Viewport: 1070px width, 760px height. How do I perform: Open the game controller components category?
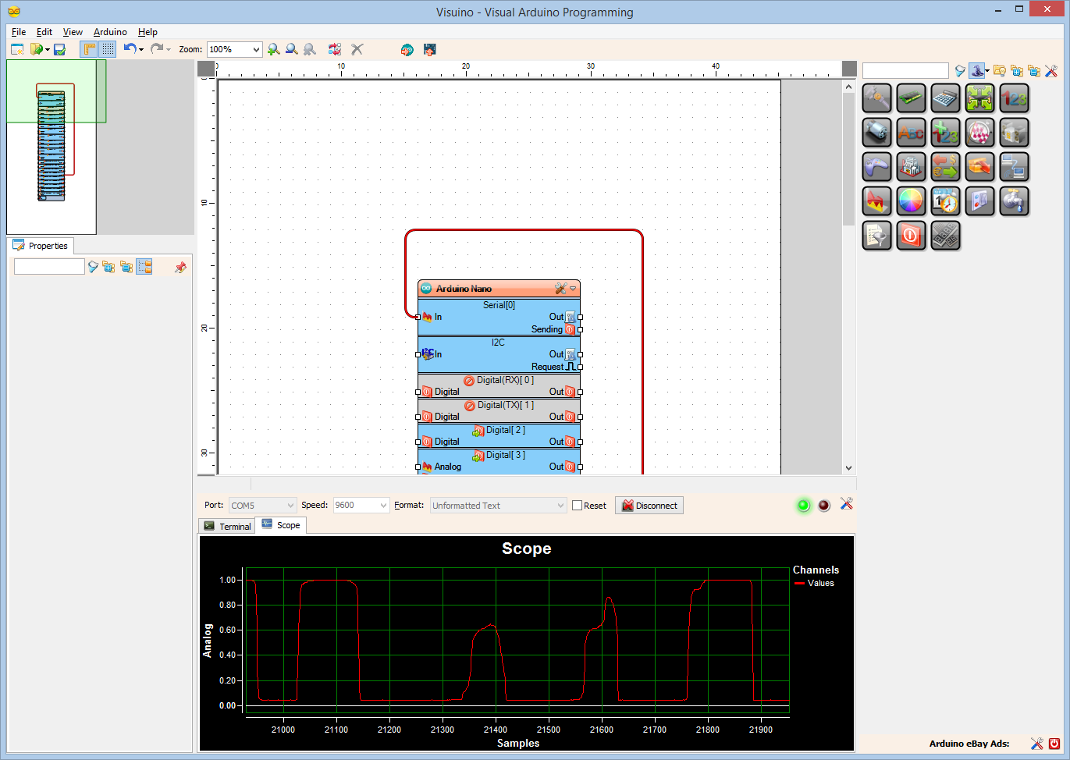pos(876,166)
